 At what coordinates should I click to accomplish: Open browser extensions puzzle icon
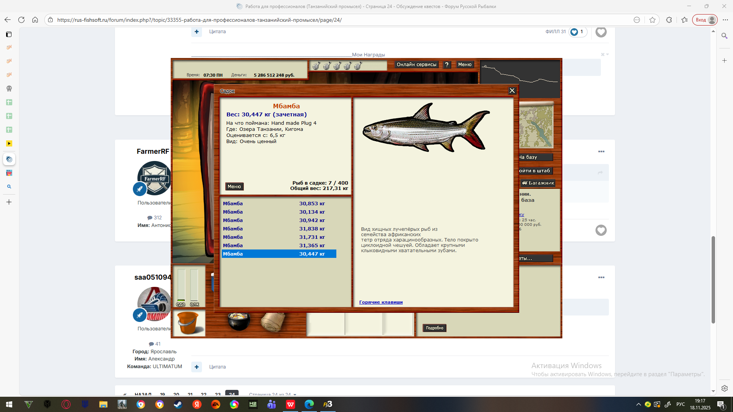tap(669, 20)
